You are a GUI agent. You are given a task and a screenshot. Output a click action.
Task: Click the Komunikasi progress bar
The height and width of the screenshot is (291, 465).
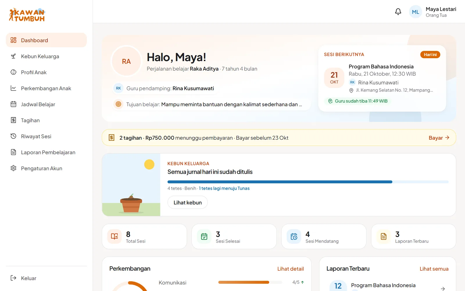point(250,282)
